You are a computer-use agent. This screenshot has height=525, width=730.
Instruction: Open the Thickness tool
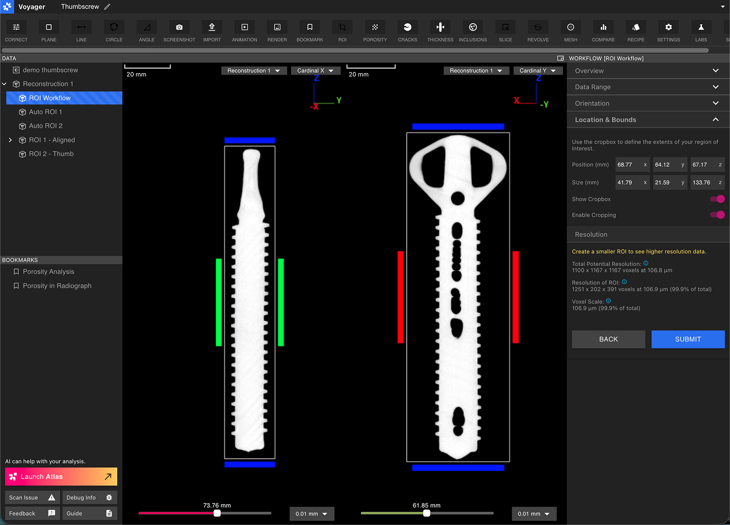[x=440, y=31]
